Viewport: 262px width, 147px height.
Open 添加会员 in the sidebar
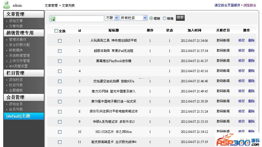tap(16, 104)
